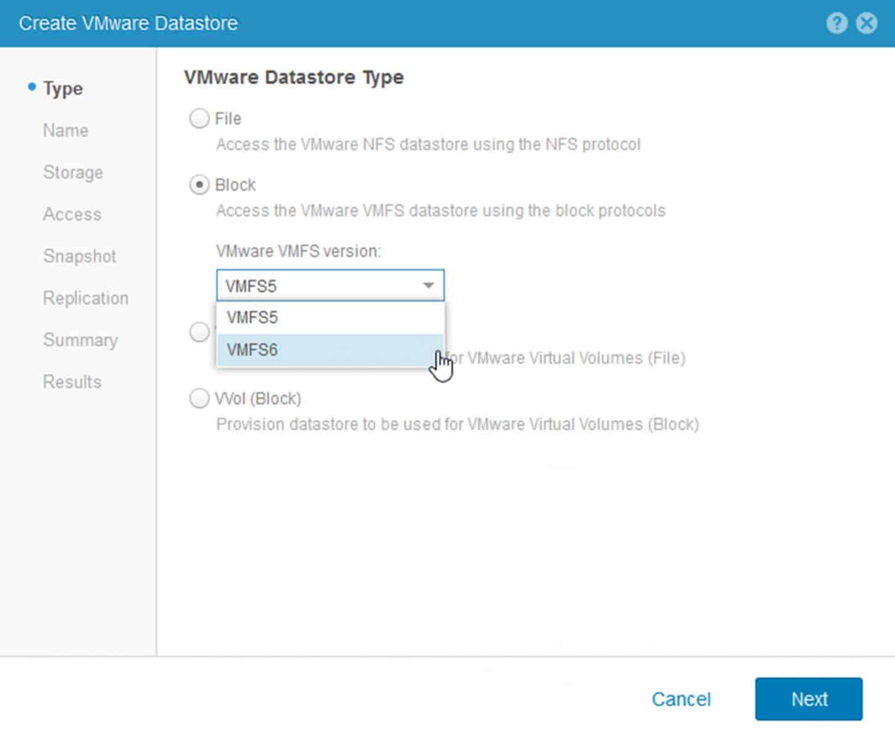Go to the Results wizard step
Image resolution: width=895 pixels, height=741 pixels.
pos(72,382)
